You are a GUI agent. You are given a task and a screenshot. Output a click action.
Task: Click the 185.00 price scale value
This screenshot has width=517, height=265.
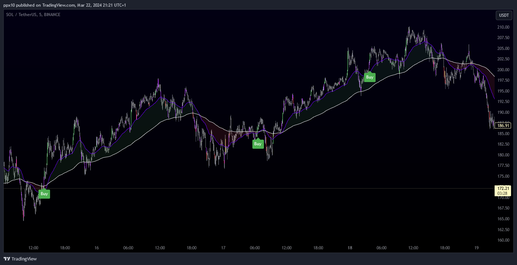click(503, 134)
